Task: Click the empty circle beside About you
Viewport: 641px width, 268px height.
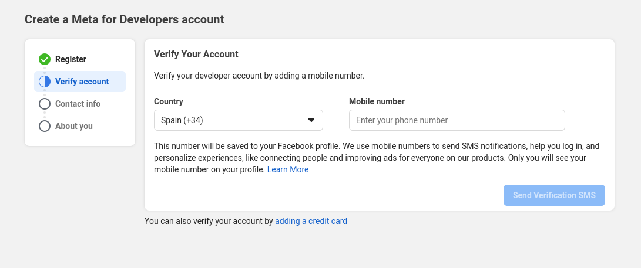Action: click(45, 126)
